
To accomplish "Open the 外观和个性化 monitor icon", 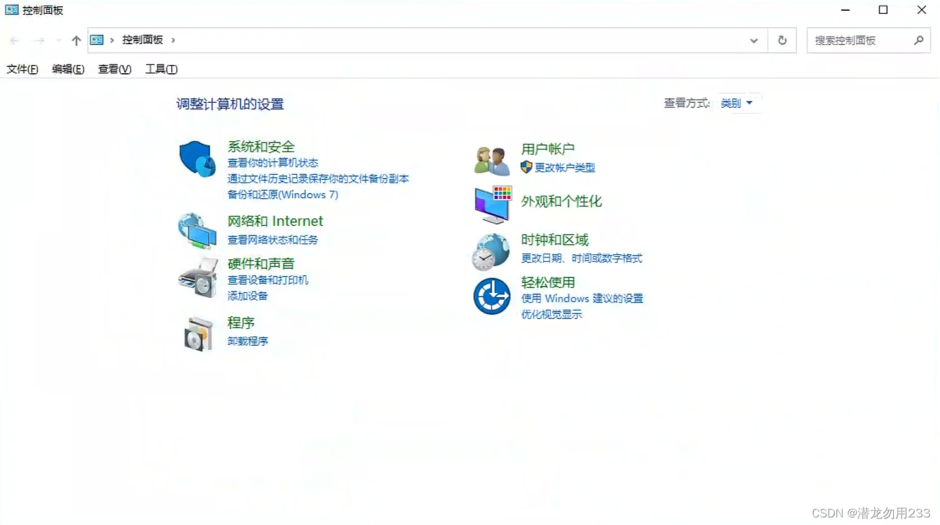I will (493, 205).
